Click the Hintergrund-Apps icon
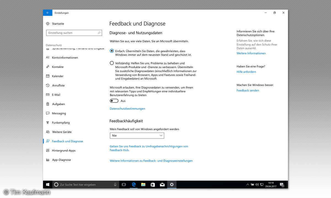 (x=48, y=150)
